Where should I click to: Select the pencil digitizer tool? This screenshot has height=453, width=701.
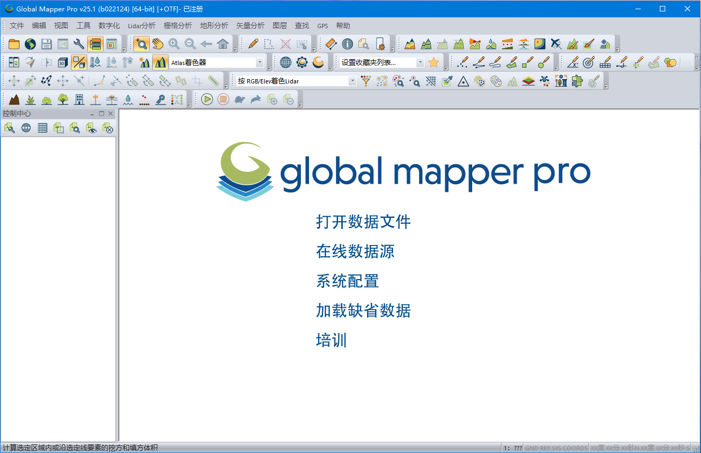(253, 44)
